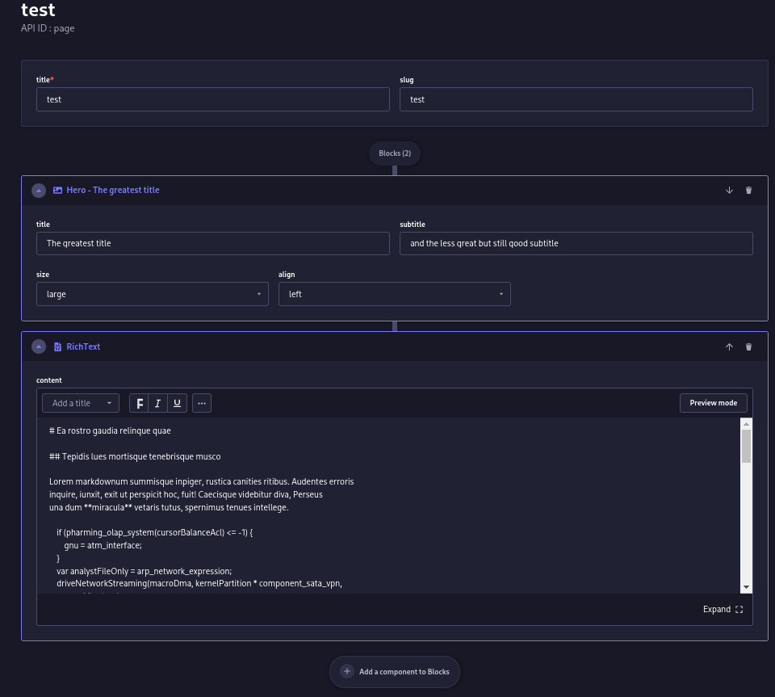This screenshot has height=697, width=775.
Task: Click the line '## Tepidis lues mortisque tenebrisque musco'
Action: (x=135, y=457)
